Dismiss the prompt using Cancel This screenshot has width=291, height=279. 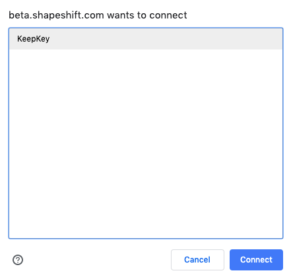197,260
